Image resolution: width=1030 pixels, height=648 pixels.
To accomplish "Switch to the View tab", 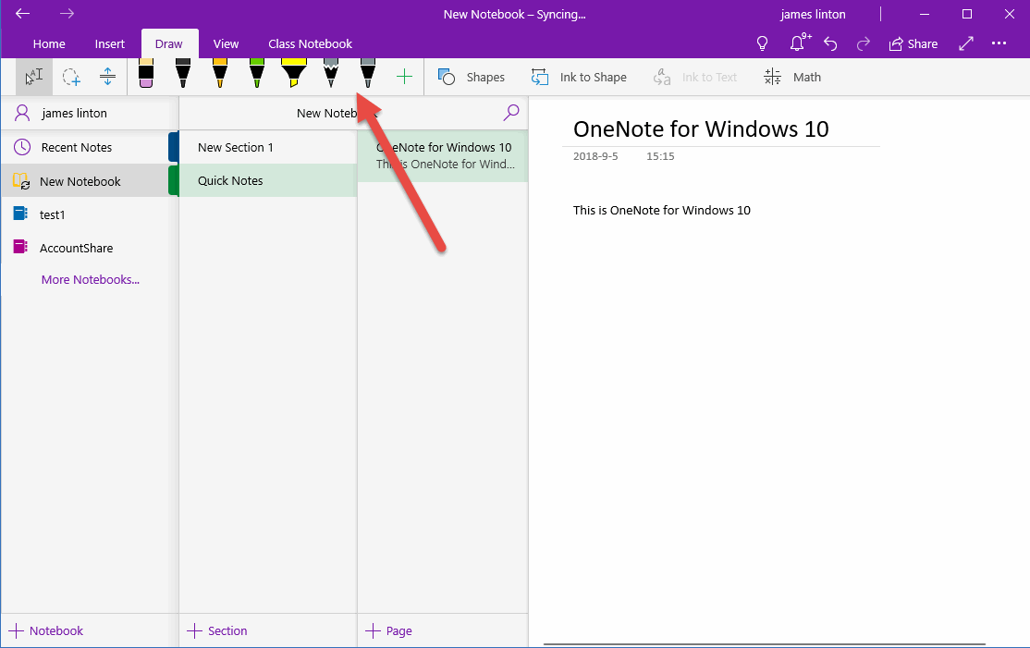I will pyautogui.click(x=226, y=44).
